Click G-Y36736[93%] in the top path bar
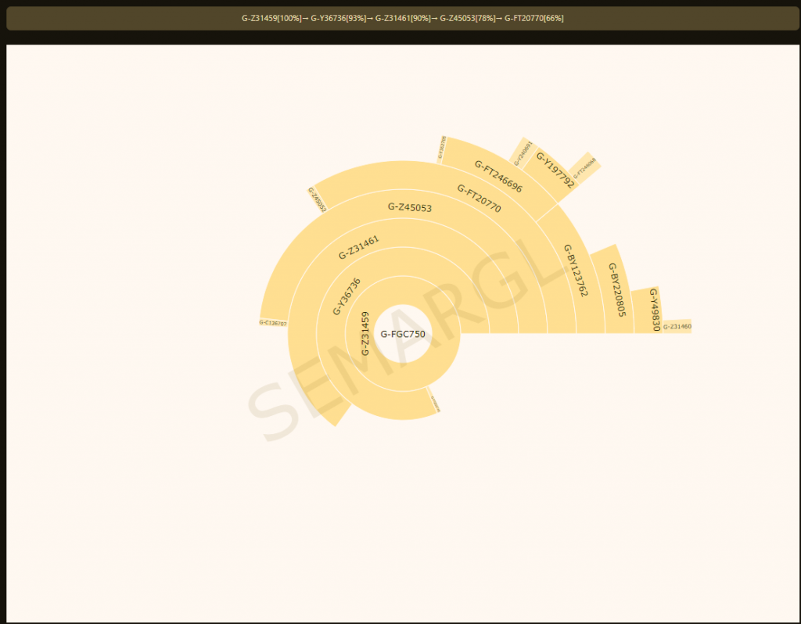This screenshot has height=624, width=801. [x=338, y=18]
